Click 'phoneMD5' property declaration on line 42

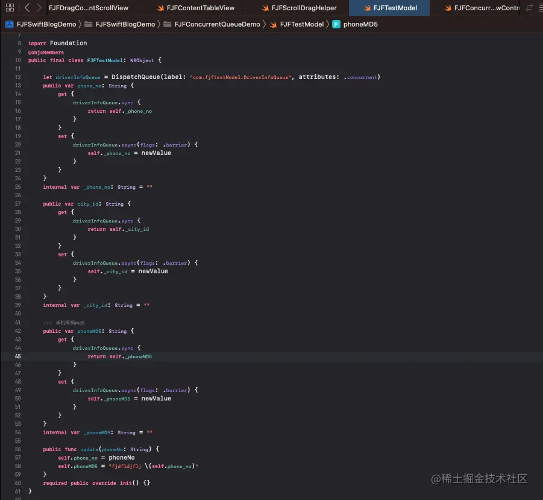[89, 331]
